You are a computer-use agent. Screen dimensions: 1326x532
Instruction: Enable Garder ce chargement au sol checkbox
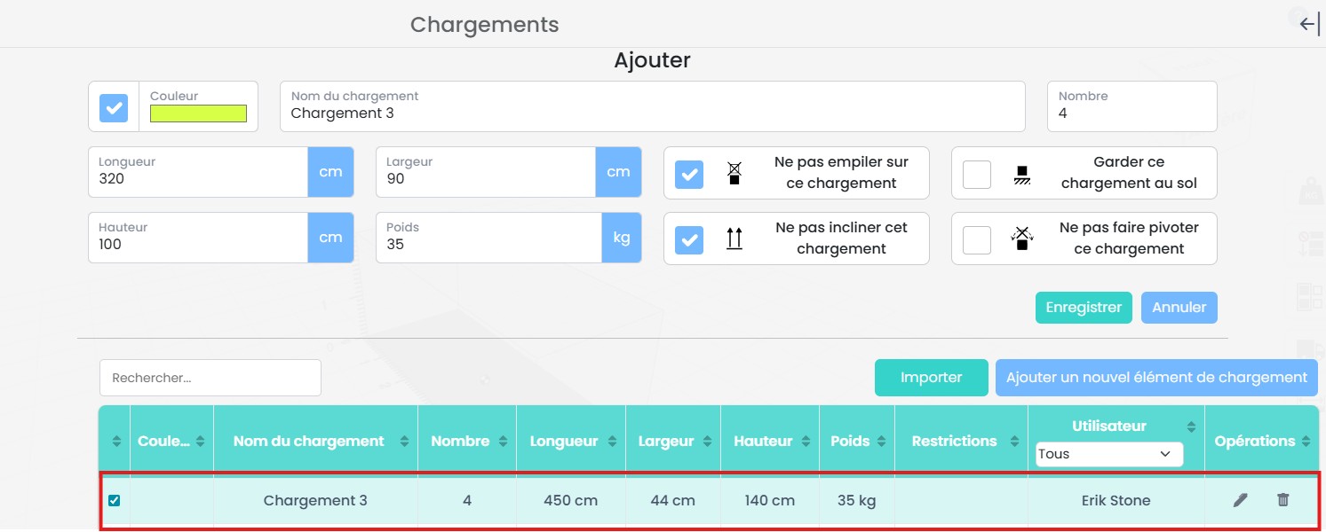(977, 174)
